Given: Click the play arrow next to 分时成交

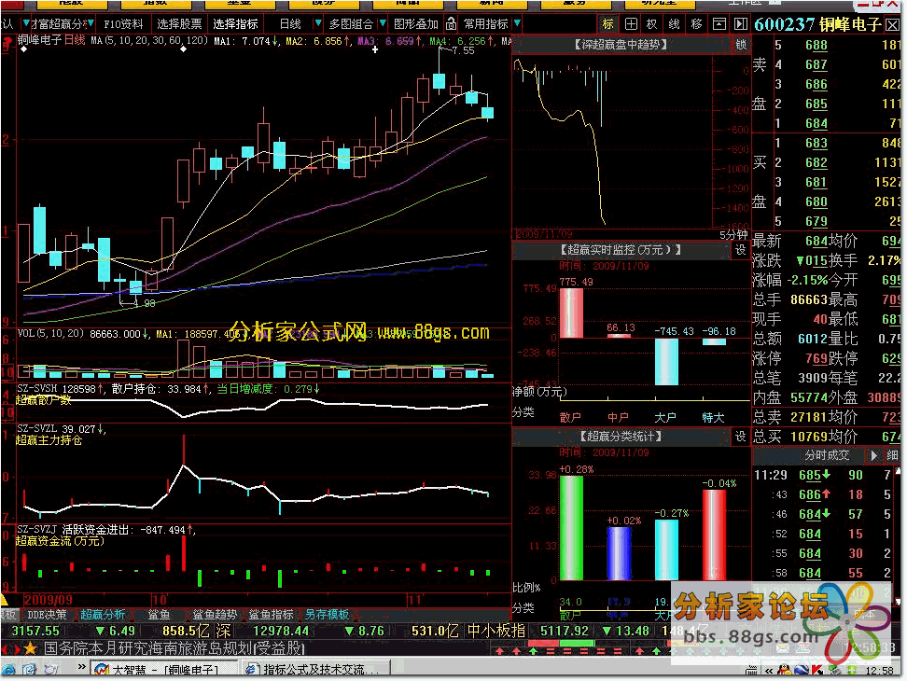Looking at the screenshot, I should click(x=873, y=455).
